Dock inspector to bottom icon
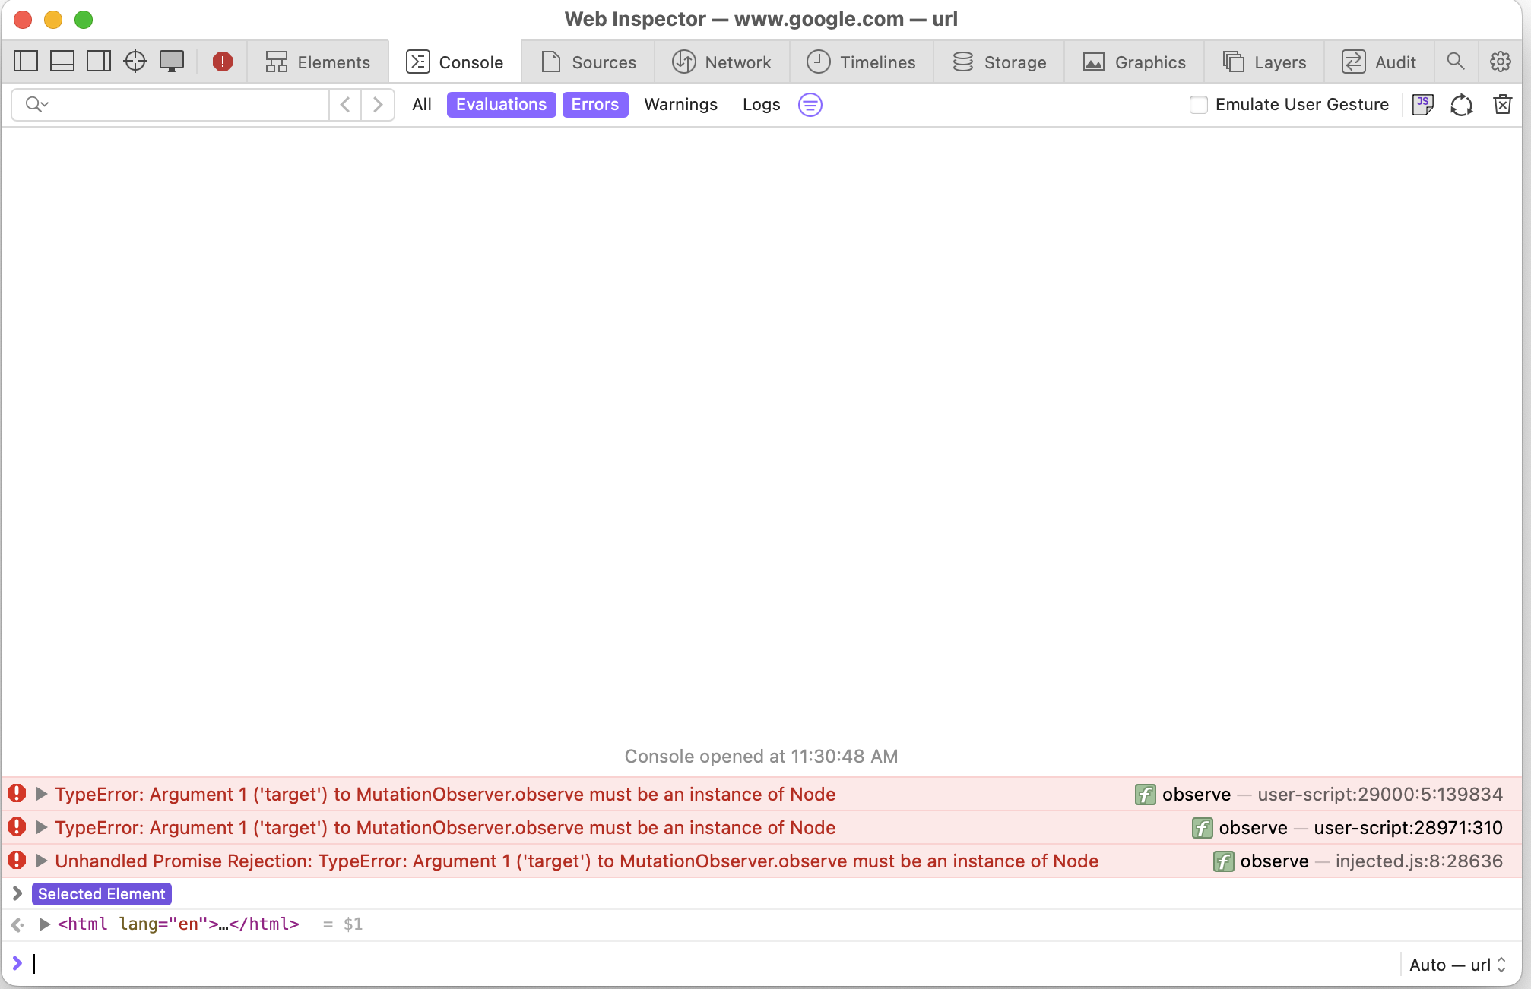 click(62, 62)
